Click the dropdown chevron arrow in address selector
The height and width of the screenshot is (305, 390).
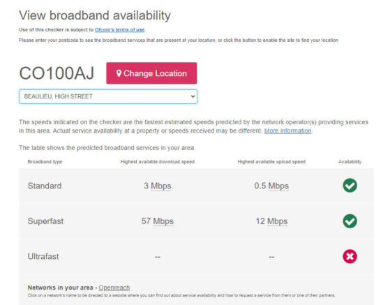[193, 96]
